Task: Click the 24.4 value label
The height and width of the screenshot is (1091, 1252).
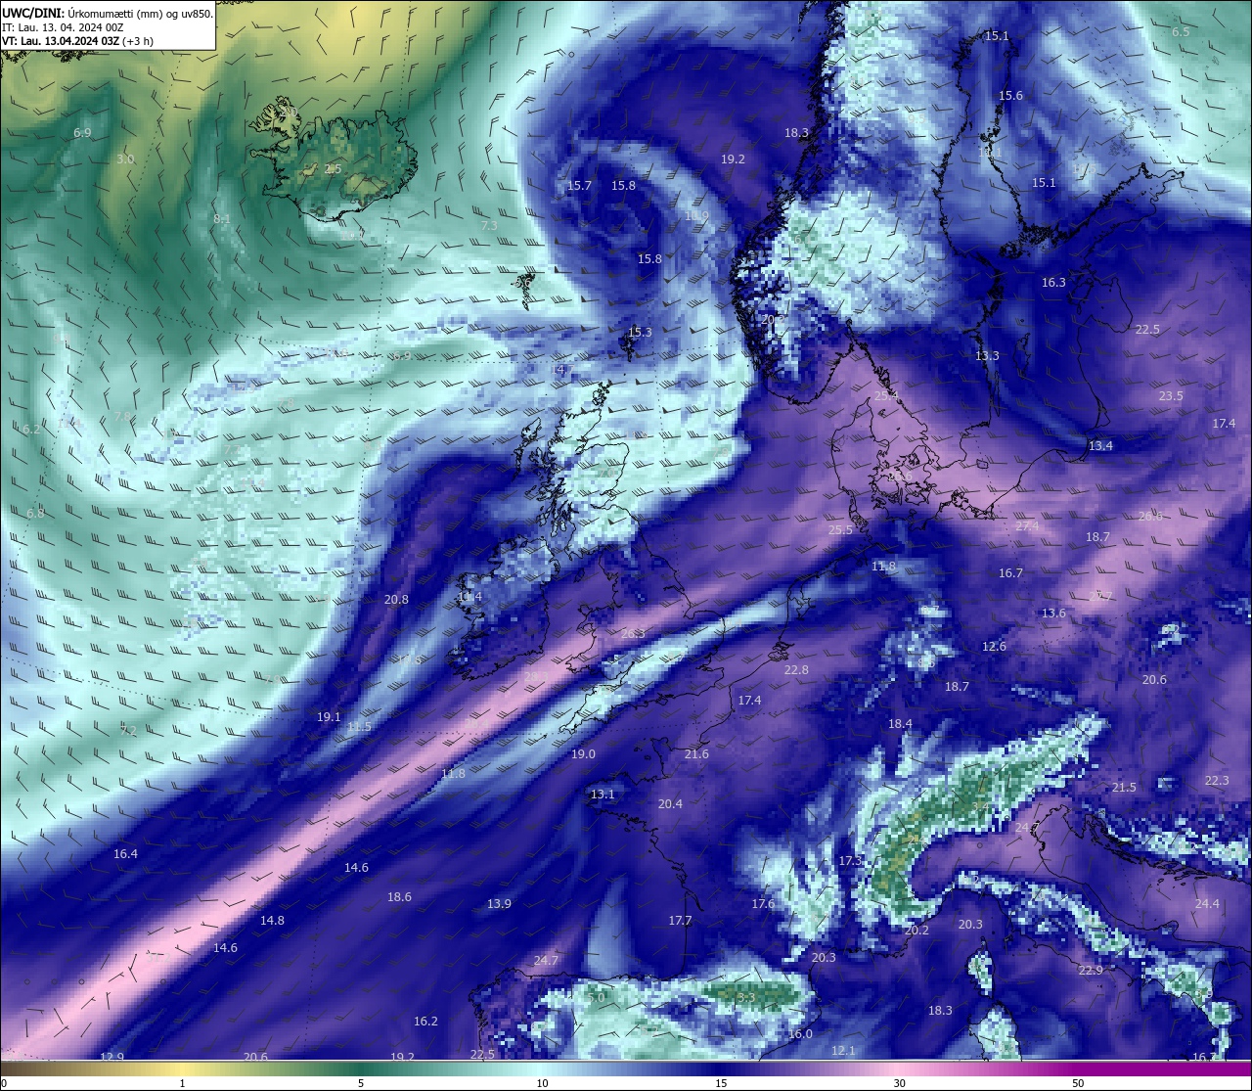Action: [x=1207, y=904]
